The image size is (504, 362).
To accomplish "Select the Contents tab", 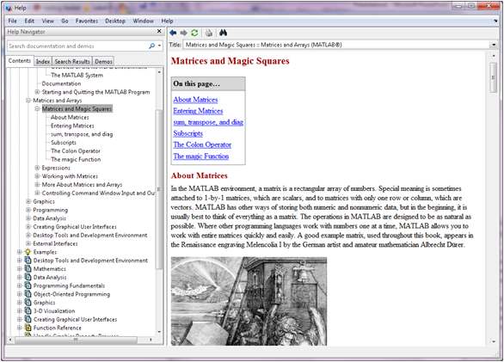I will point(19,61).
